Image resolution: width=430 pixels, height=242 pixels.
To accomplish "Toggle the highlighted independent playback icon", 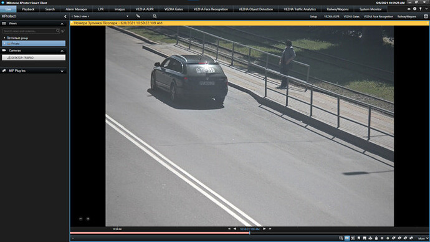I will 347,238.
